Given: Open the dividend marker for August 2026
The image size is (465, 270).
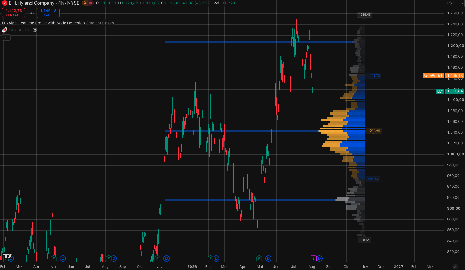Looking at the screenshot, I should click(320, 258).
